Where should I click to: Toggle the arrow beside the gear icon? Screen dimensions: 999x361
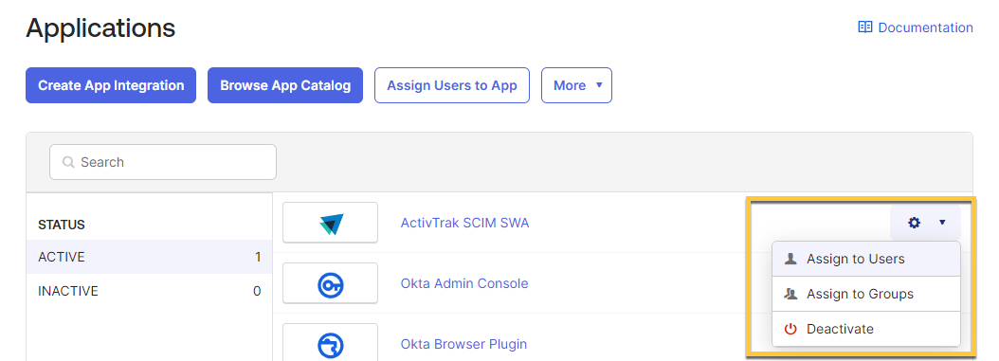click(x=942, y=223)
